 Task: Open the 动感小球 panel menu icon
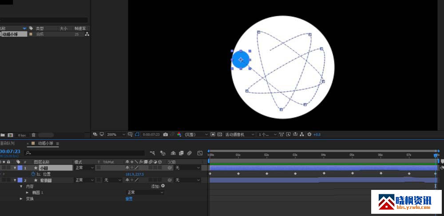pos(57,143)
